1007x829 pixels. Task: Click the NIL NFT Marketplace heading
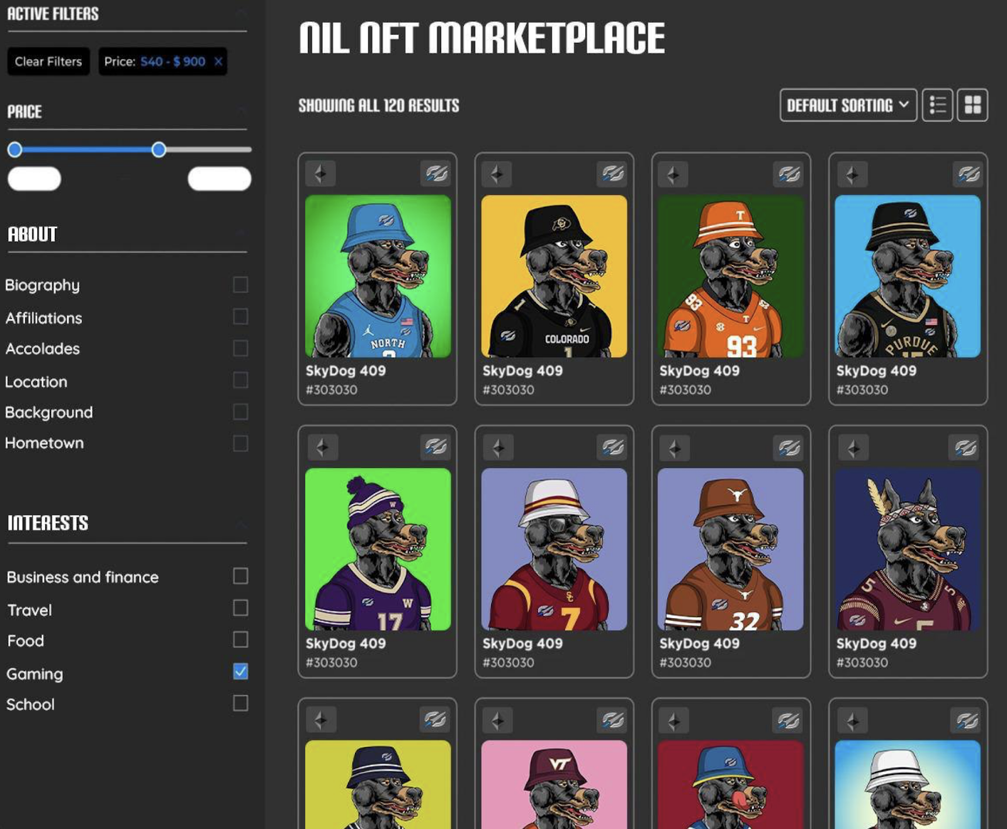(481, 38)
